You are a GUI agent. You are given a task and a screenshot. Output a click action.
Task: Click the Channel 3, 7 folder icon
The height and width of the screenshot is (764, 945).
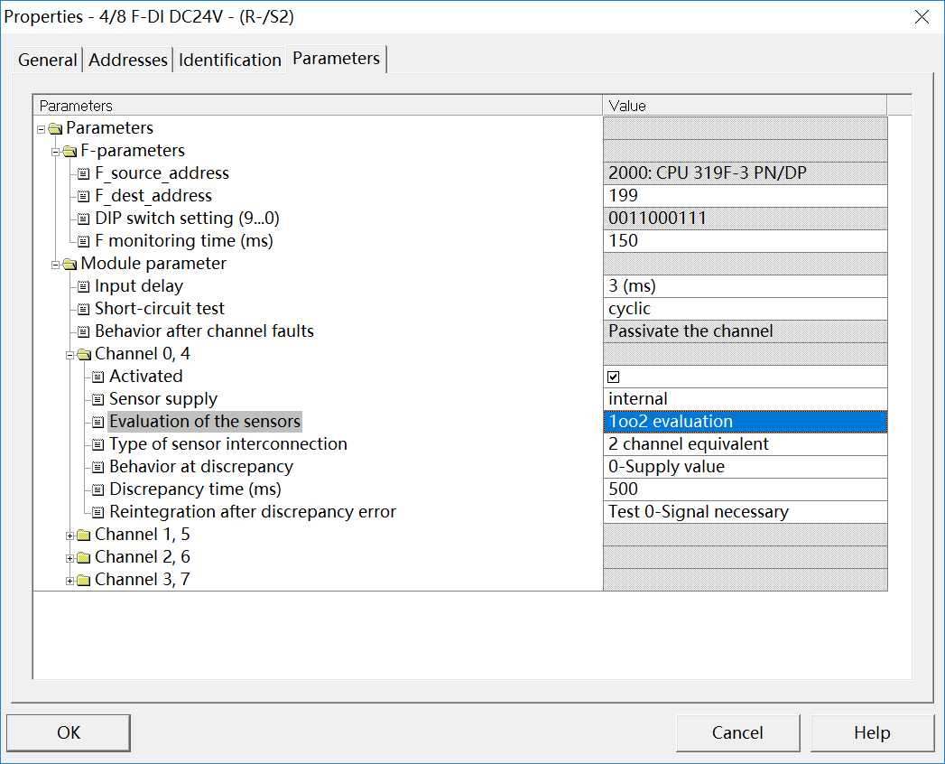(x=84, y=580)
